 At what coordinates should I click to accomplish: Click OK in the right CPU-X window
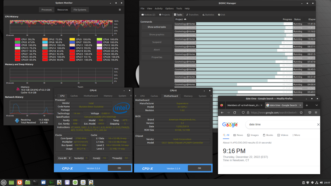tap(199, 168)
